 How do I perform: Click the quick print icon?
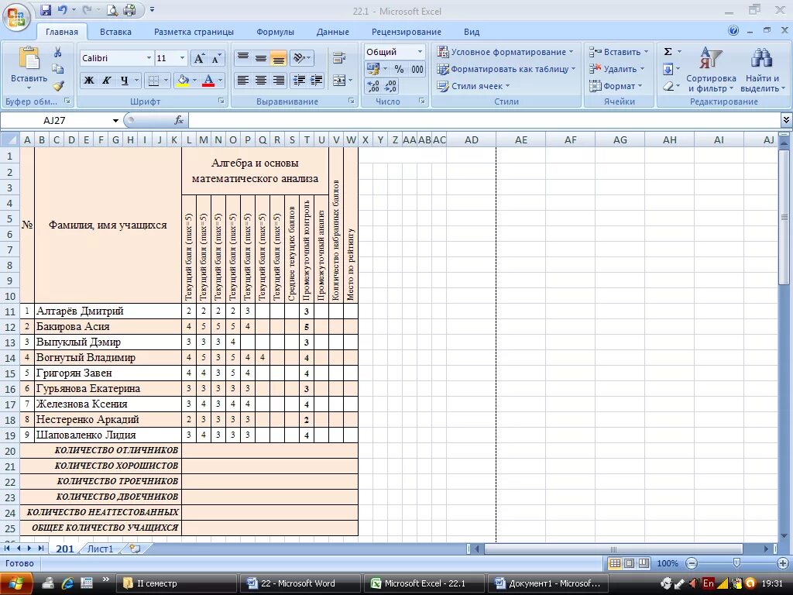coord(129,10)
